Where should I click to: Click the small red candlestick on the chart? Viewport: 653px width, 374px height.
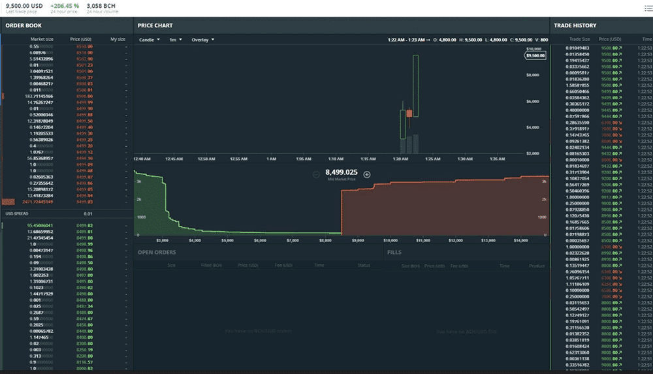409,114
